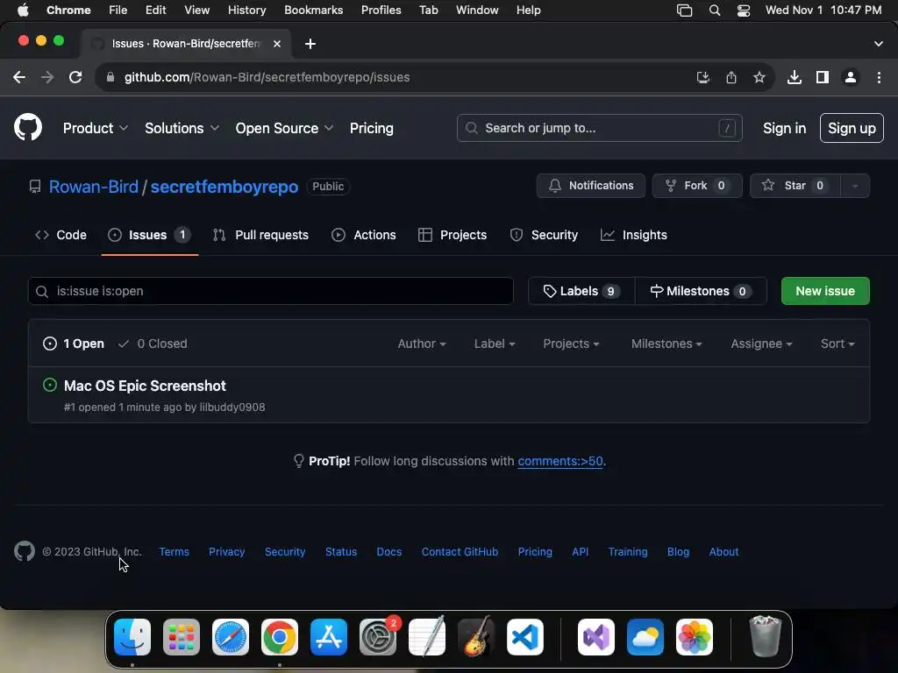Screen dimensions: 898x673
Task: Open the Mac OS Epic Screenshot issue
Action: 145,386
